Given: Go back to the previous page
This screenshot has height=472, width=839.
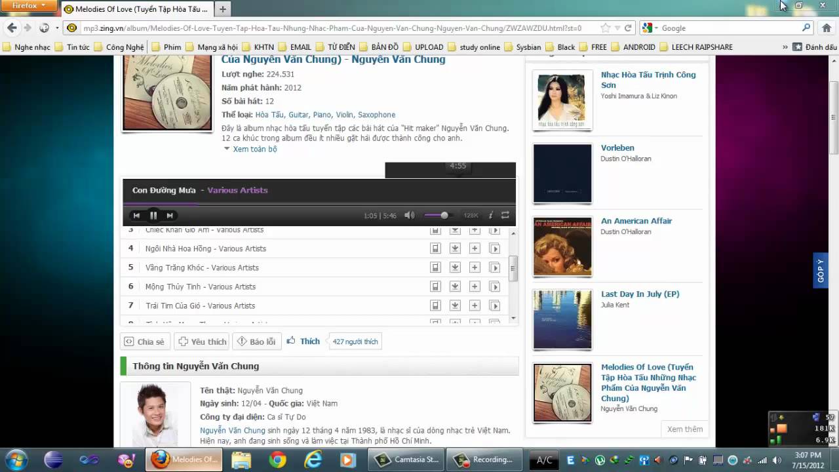Looking at the screenshot, I should (x=12, y=28).
